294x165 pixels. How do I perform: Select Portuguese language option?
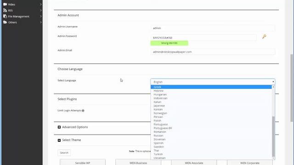click(211, 124)
